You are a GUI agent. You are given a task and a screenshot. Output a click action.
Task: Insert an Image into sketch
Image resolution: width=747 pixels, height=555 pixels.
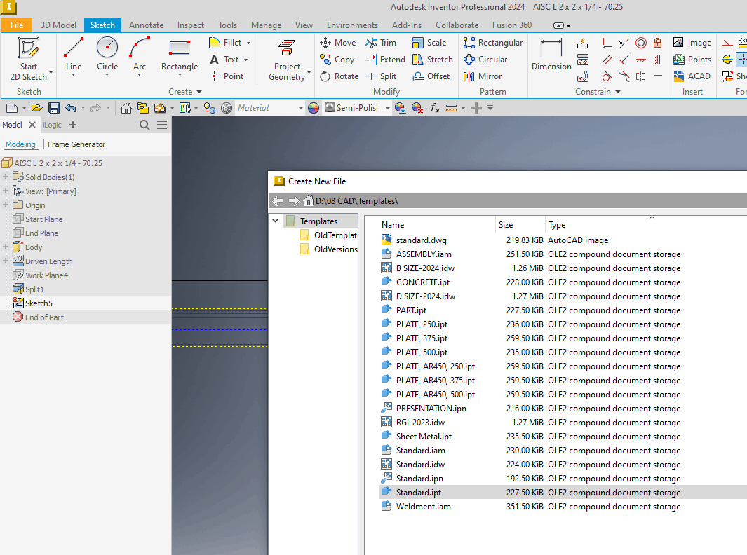pyautogui.click(x=692, y=42)
